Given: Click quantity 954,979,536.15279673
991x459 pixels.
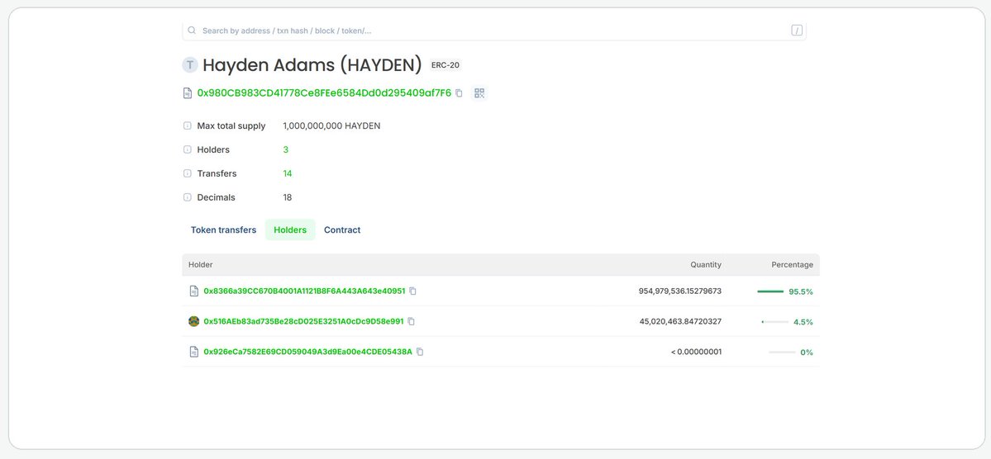Looking at the screenshot, I should (680, 291).
